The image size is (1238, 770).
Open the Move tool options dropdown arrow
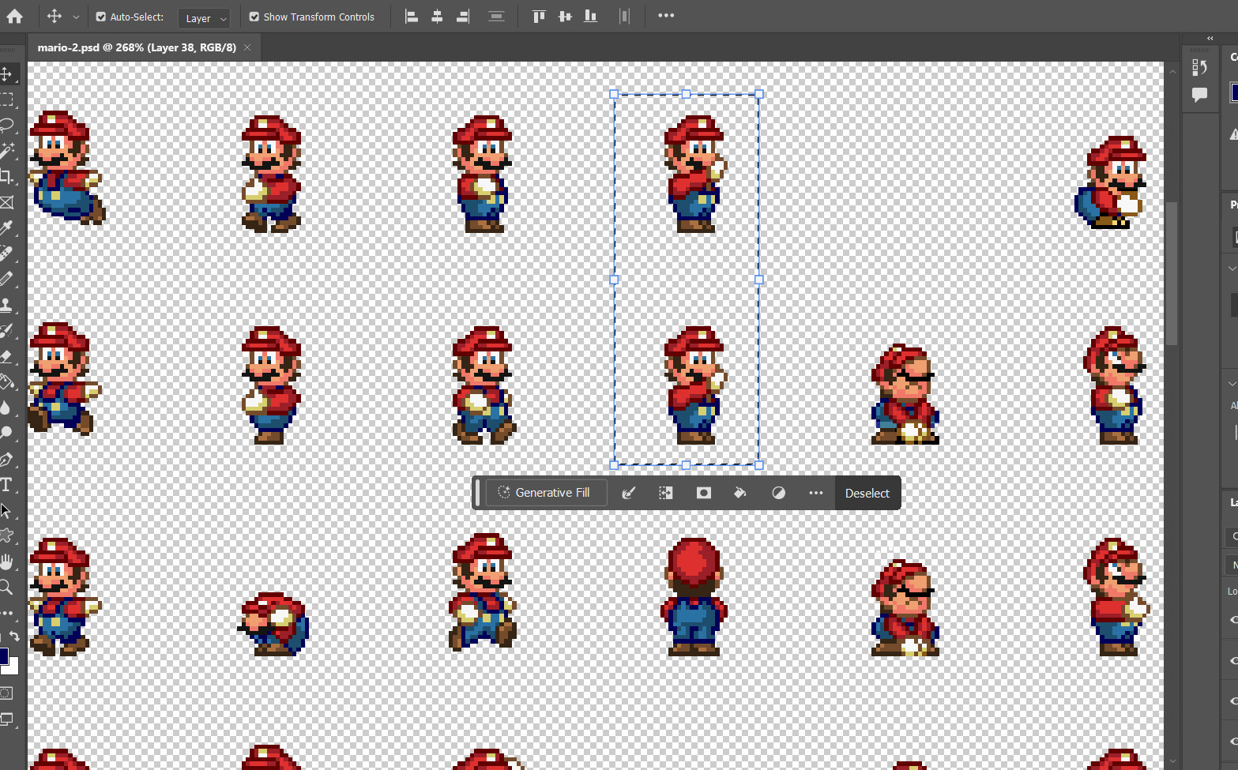tap(75, 16)
